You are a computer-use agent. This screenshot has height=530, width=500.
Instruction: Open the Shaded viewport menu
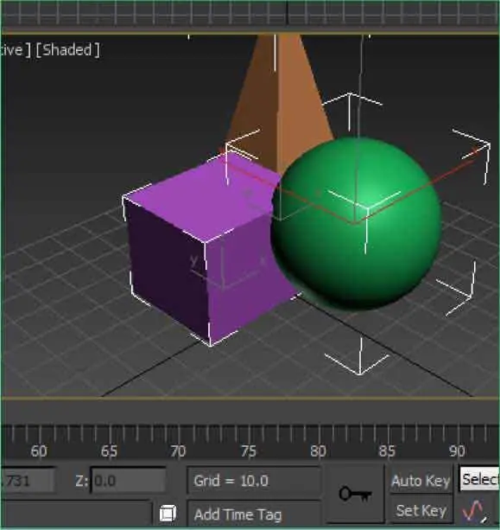(x=67, y=50)
